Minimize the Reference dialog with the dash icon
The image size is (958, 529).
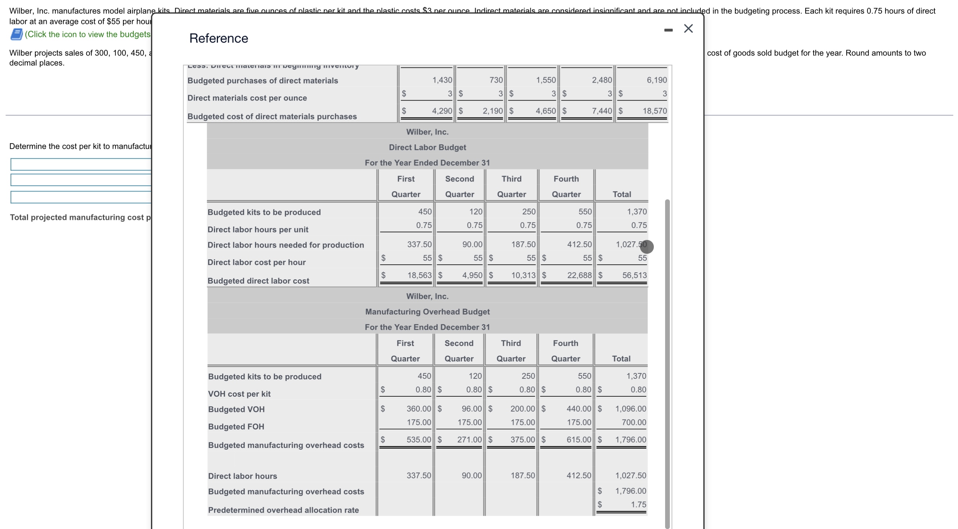click(668, 30)
